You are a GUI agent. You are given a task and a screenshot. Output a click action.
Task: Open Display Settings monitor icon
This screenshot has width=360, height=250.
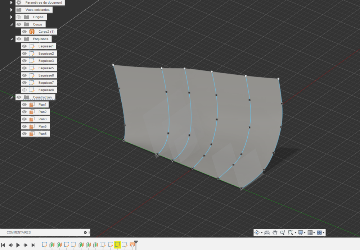coord(301,233)
